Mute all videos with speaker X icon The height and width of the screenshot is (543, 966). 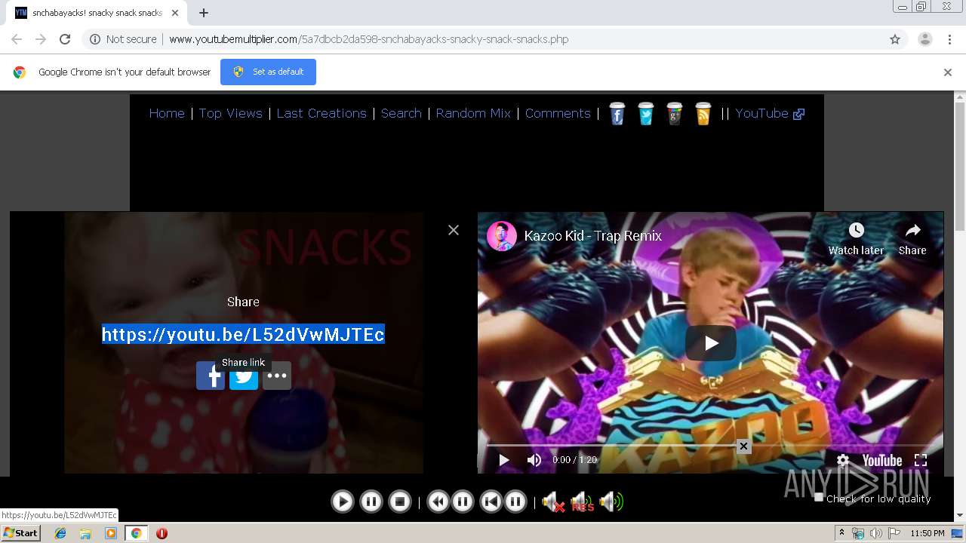(553, 502)
